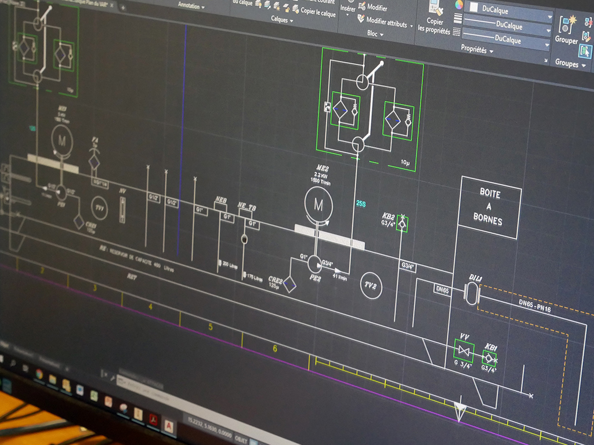Open AutoCAD from the Windows taskbar
Image resolution: width=594 pixels, height=445 pixels.
[169, 426]
